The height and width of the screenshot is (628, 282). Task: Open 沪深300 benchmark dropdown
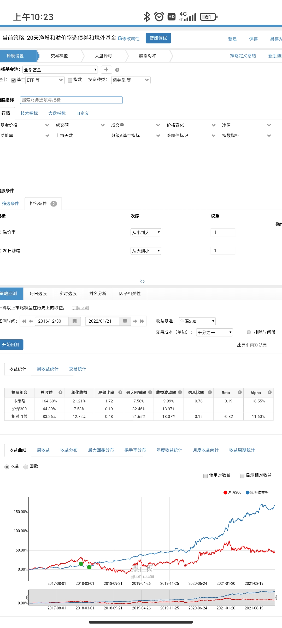[x=197, y=321]
